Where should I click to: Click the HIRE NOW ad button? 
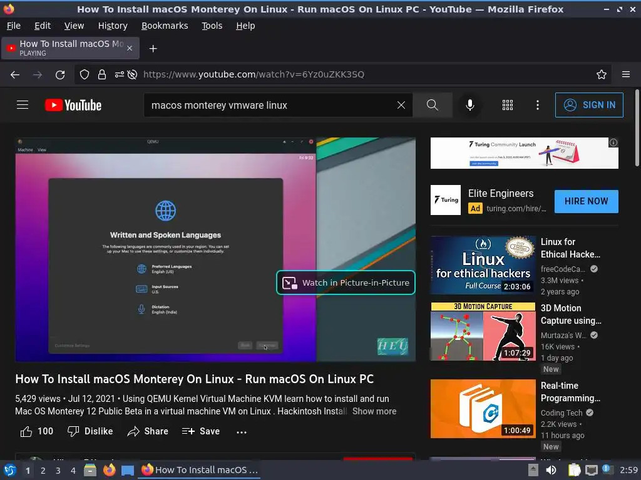[586, 201]
